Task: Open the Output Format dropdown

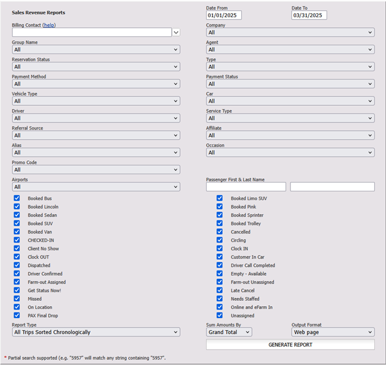Action: 333,332
